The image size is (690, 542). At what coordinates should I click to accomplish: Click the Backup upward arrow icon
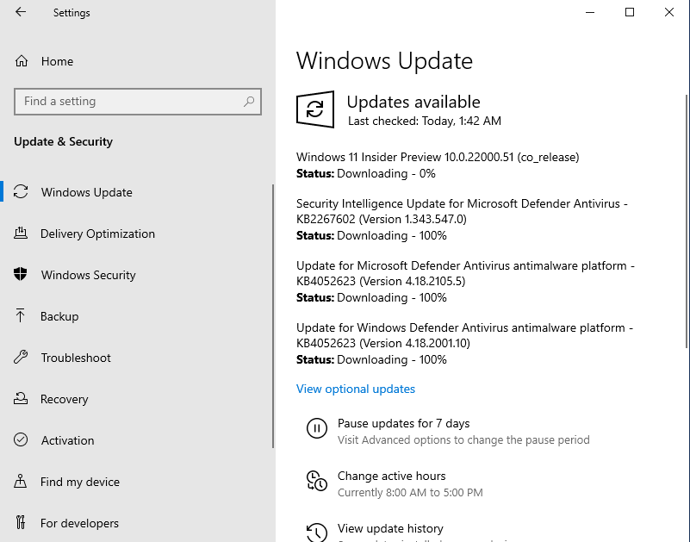(20, 315)
